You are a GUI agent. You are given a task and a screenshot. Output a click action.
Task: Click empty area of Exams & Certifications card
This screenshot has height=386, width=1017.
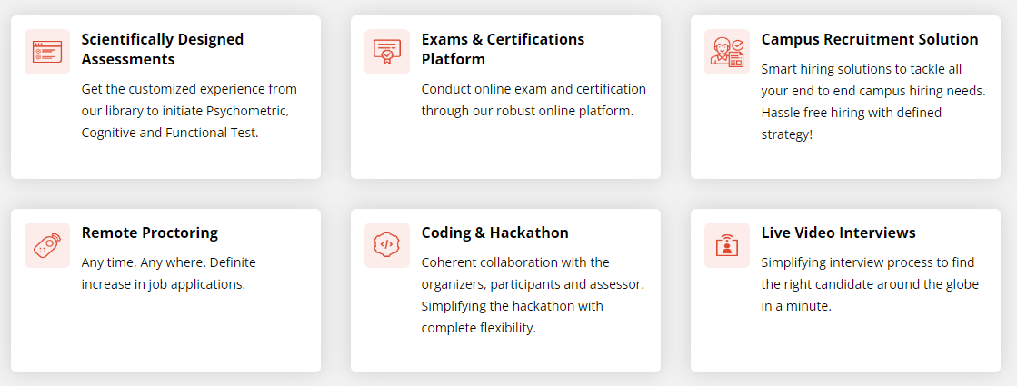(506, 150)
